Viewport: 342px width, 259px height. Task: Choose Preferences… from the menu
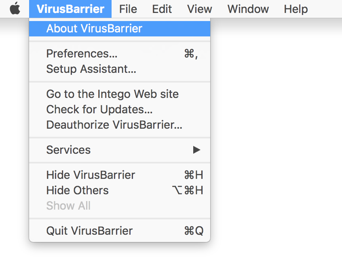point(120,54)
